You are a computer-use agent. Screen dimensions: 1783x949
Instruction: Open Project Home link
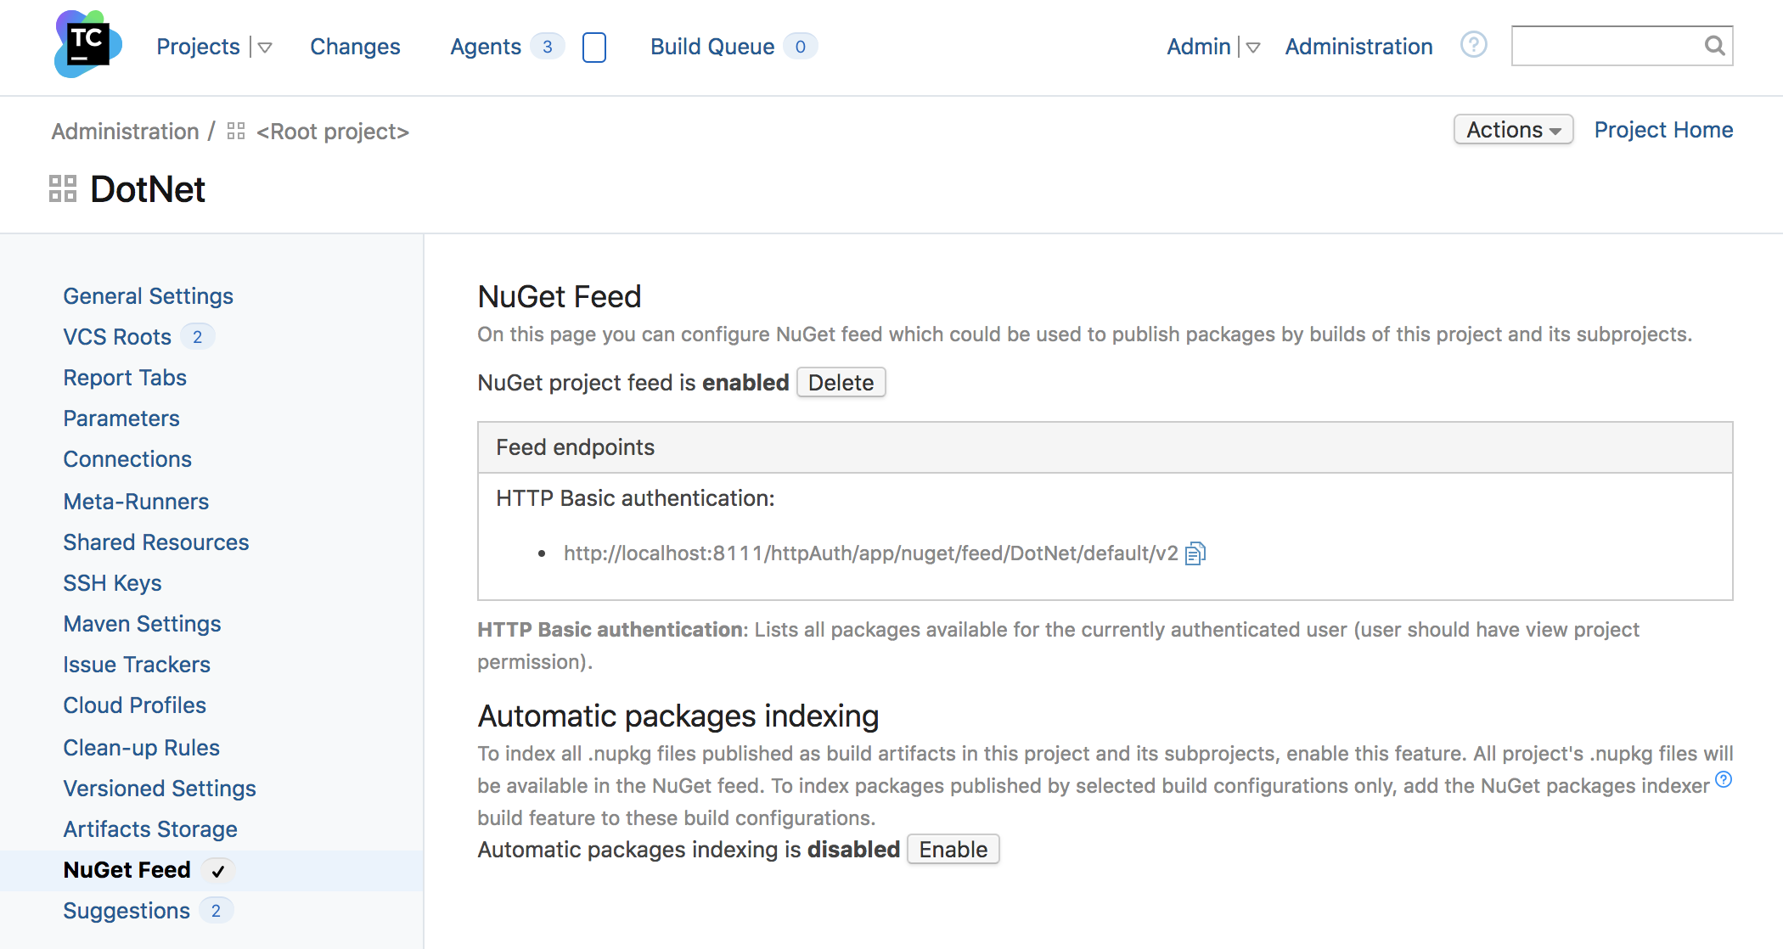tap(1663, 130)
